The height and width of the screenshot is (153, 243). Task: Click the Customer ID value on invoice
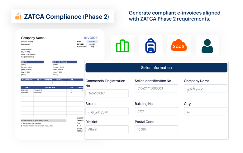(92, 47)
